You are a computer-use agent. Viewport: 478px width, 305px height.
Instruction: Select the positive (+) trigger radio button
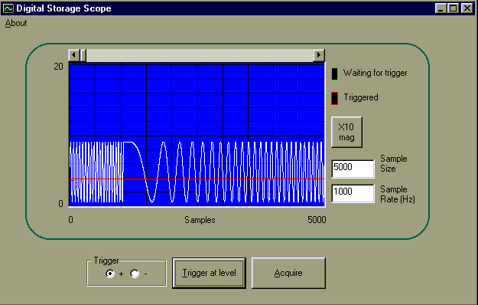coord(110,274)
